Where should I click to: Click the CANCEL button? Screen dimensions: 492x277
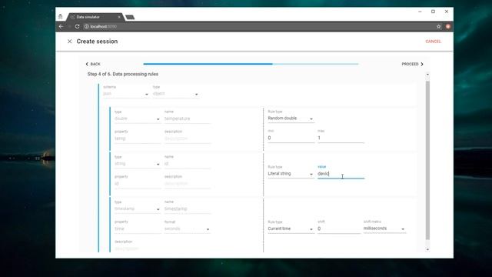point(433,42)
